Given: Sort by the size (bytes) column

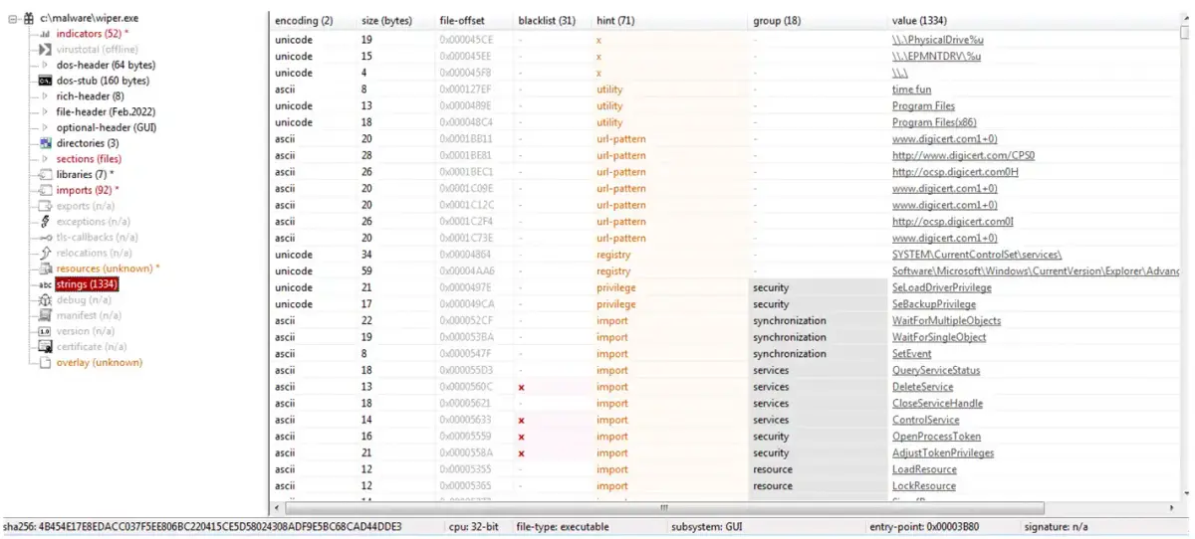Looking at the screenshot, I should (x=387, y=20).
